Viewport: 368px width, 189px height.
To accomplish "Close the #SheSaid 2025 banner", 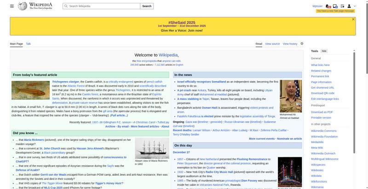I will click(x=353, y=19).
